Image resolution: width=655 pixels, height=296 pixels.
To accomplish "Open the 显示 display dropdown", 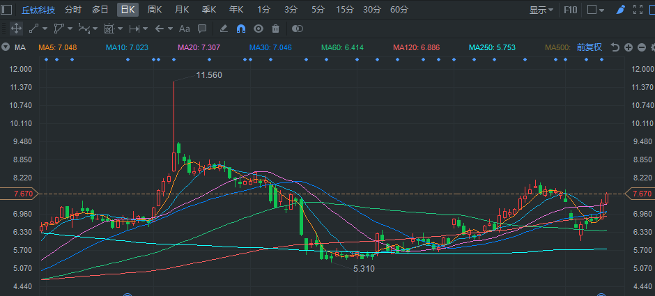I will pos(541,10).
